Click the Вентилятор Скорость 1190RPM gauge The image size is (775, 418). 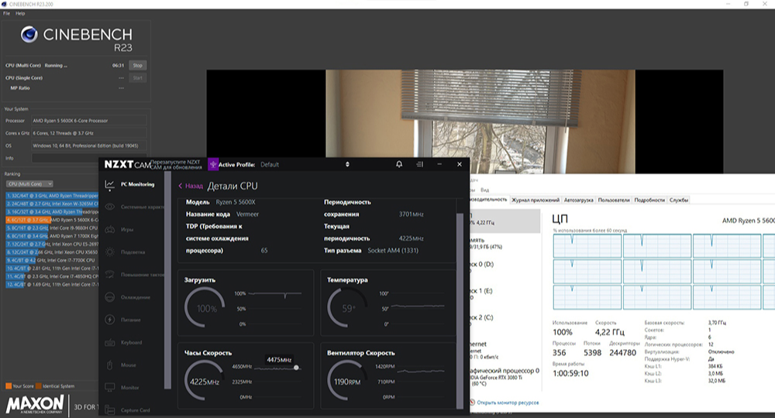point(347,381)
